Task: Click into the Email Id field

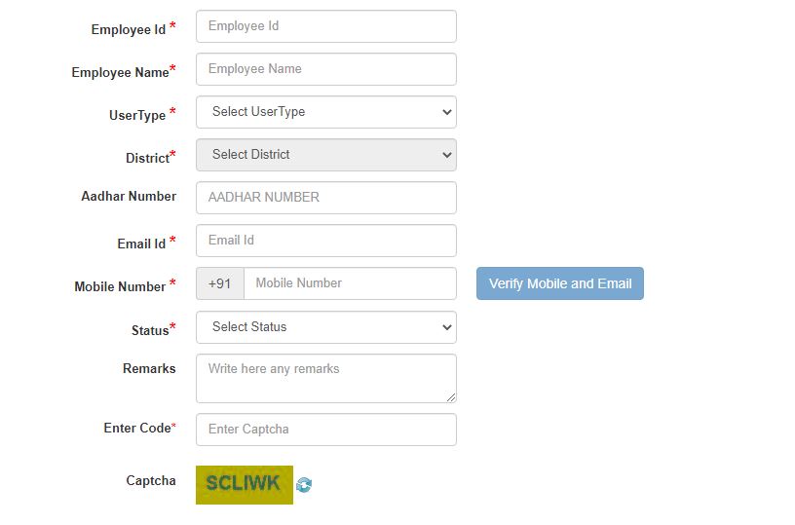Action: click(326, 241)
